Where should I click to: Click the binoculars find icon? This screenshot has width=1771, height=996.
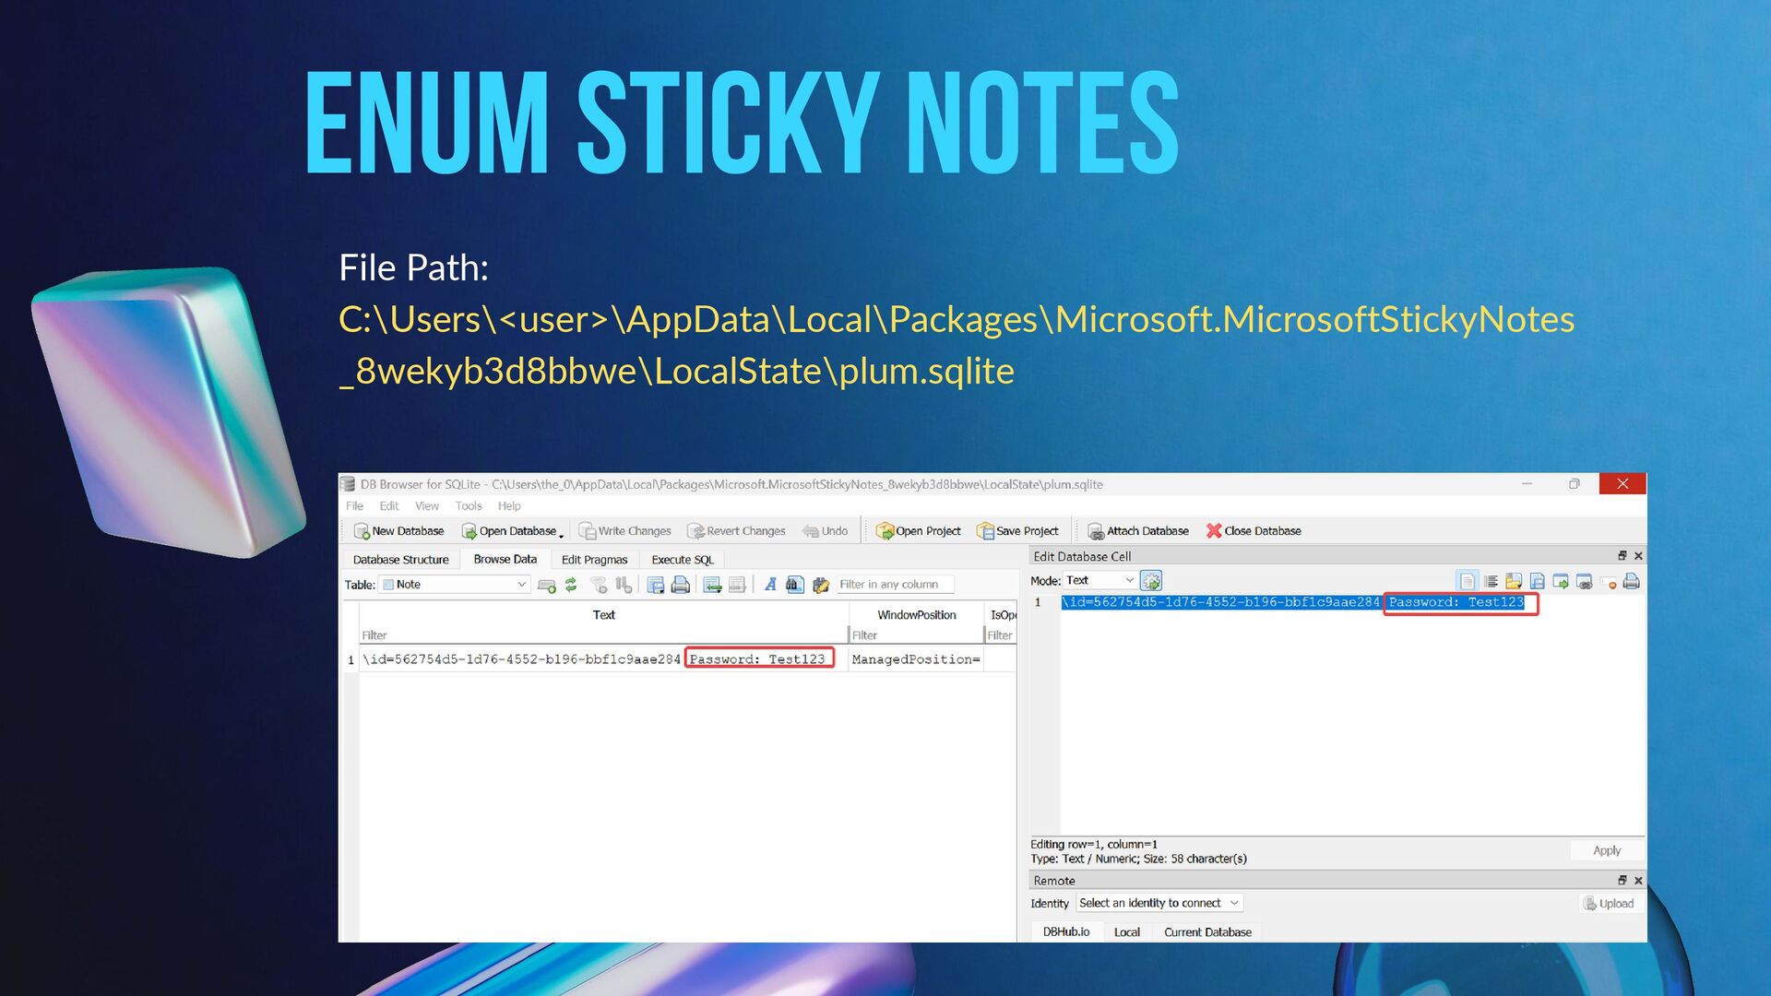(795, 585)
